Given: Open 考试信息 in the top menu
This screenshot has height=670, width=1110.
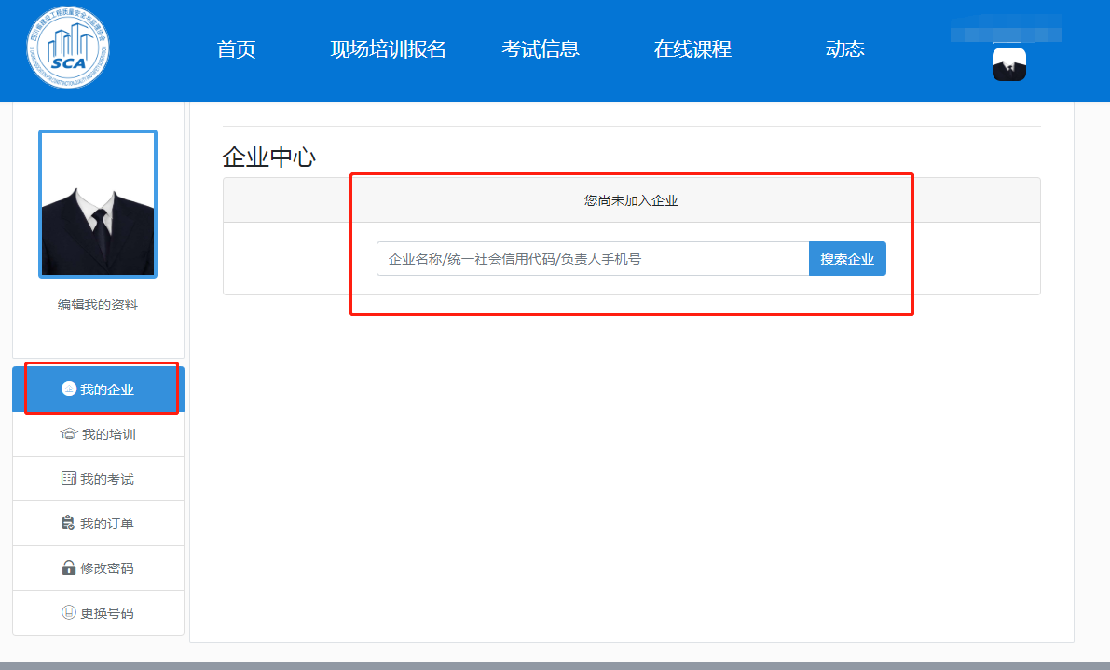Looking at the screenshot, I should [541, 49].
